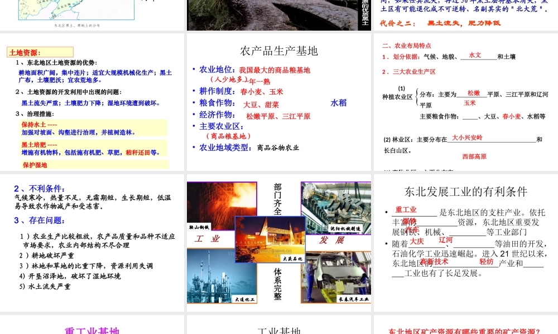Click the red answer 重工业

[x=406, y=210]
